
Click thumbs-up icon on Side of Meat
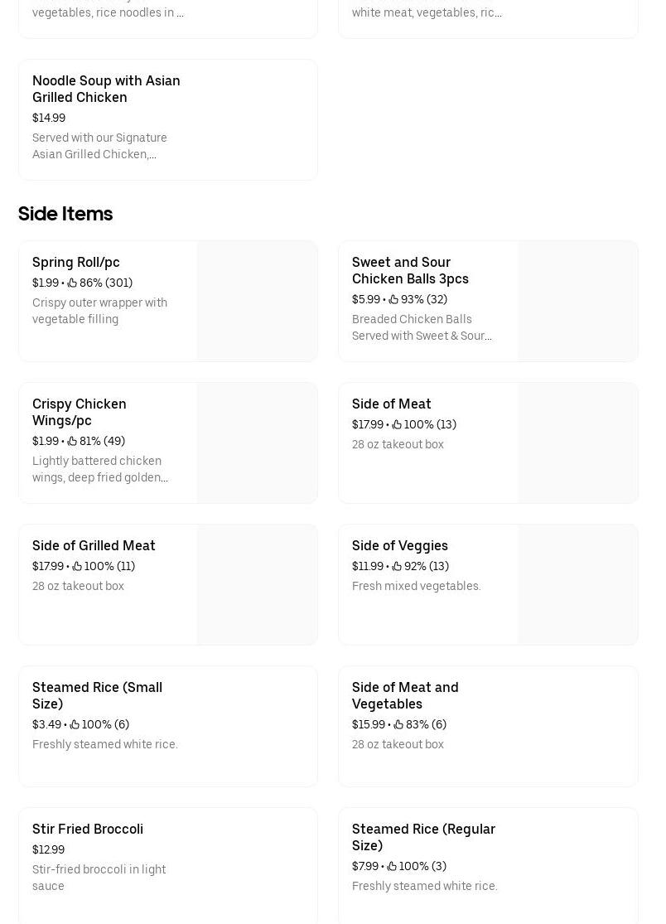coord(397,425)
